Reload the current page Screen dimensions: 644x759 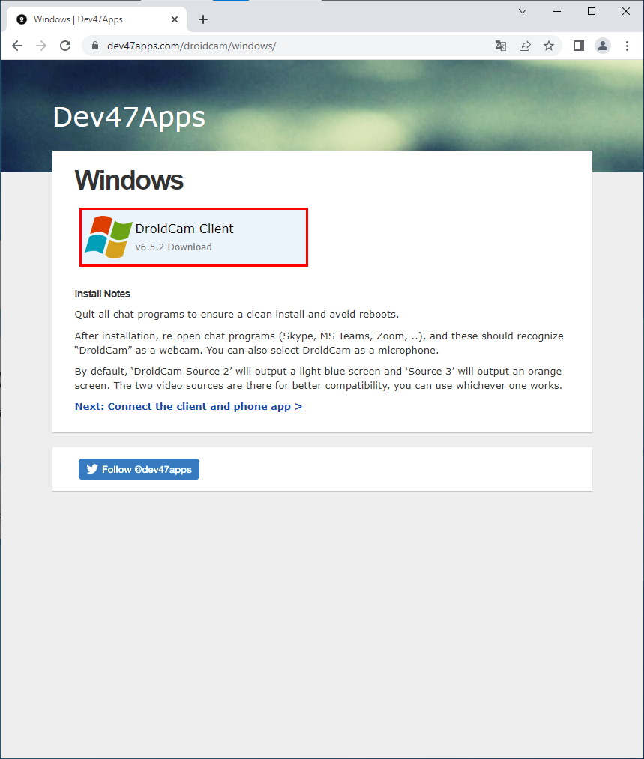pyautogui.click(x=65, y=46)
